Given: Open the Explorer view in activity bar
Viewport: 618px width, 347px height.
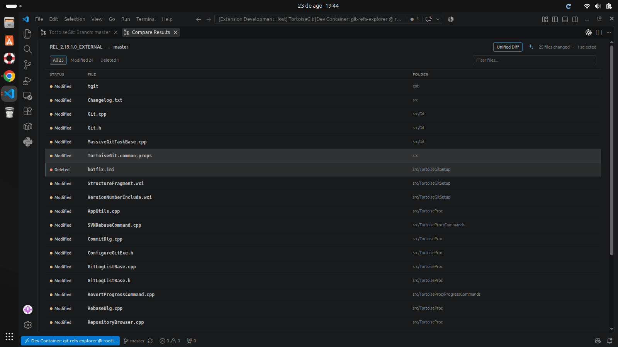Looking at the screenshot, I should click(27, 34).
